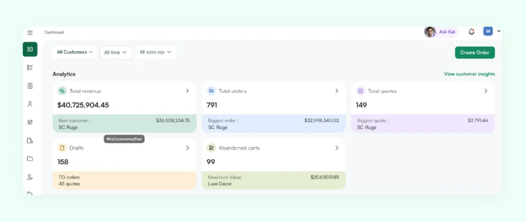
Task: Click the 99 abandoned carts value
Action: 211,162
